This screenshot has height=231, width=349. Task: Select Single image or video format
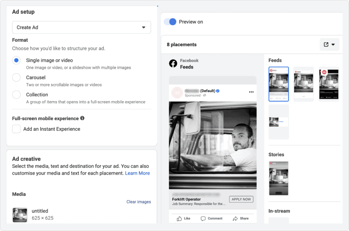[16, 60]
